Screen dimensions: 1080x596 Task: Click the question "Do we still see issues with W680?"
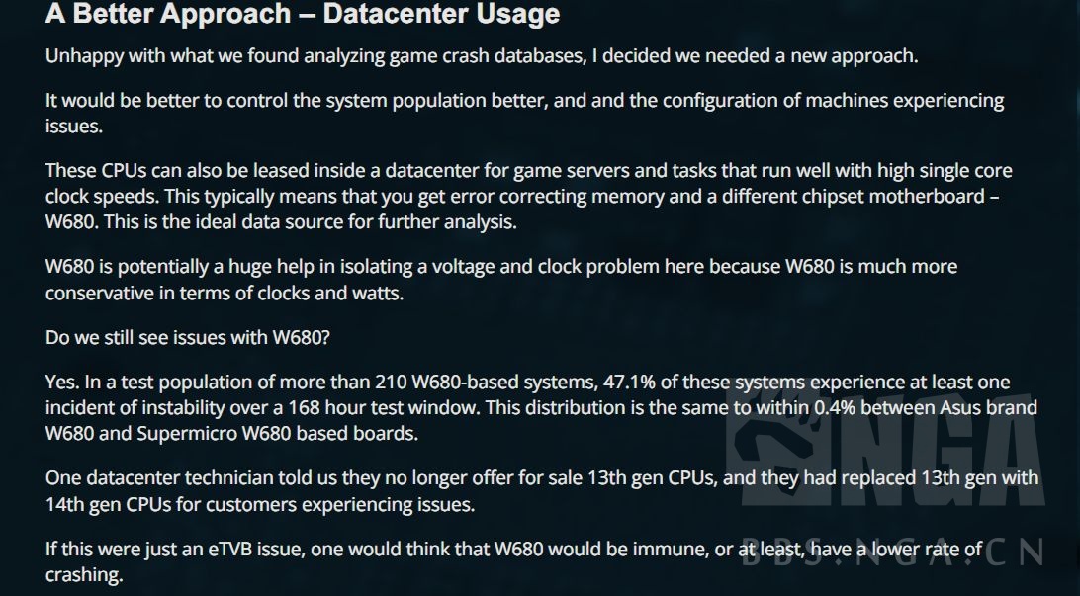188,337
